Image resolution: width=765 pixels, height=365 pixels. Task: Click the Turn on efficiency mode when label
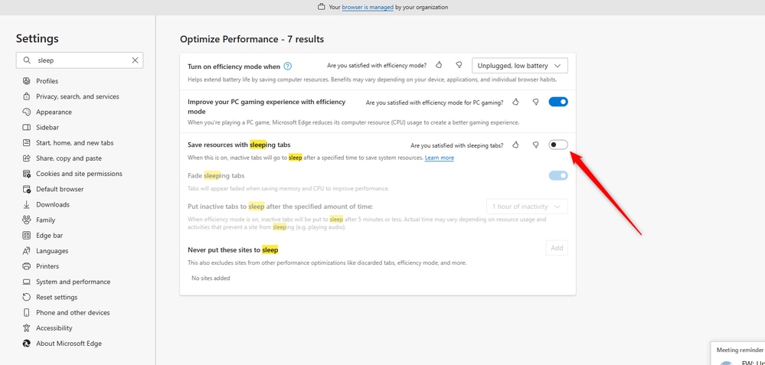tap(234, 67)
